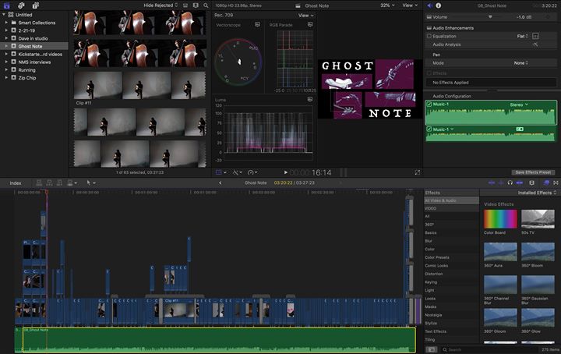
Task: Uncheck the second Music-1 audio component
Action: coord(429,129)
